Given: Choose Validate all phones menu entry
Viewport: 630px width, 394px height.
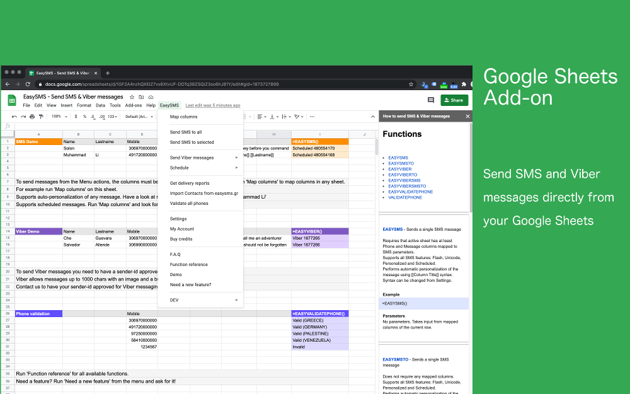Looking at the screenshot, I should [189, 204].
